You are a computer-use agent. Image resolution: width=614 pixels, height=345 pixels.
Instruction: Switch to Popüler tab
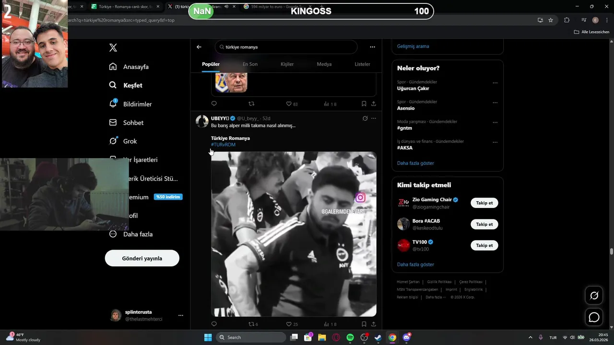(x=211, y=64)
